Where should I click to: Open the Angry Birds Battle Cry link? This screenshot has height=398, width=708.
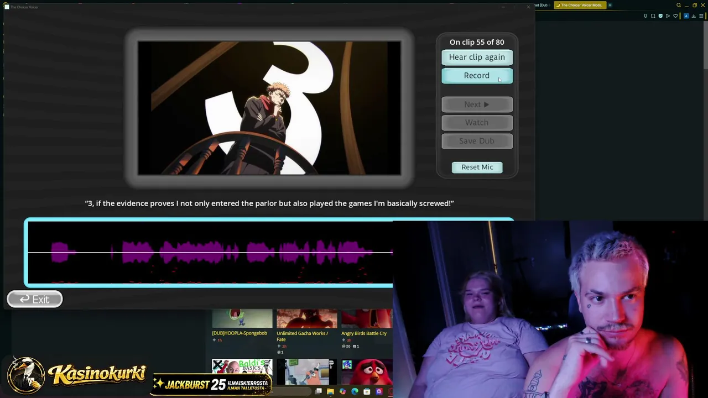pos(364,333)
